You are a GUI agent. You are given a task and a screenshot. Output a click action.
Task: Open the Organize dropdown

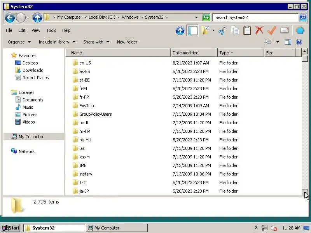(19, 42)
